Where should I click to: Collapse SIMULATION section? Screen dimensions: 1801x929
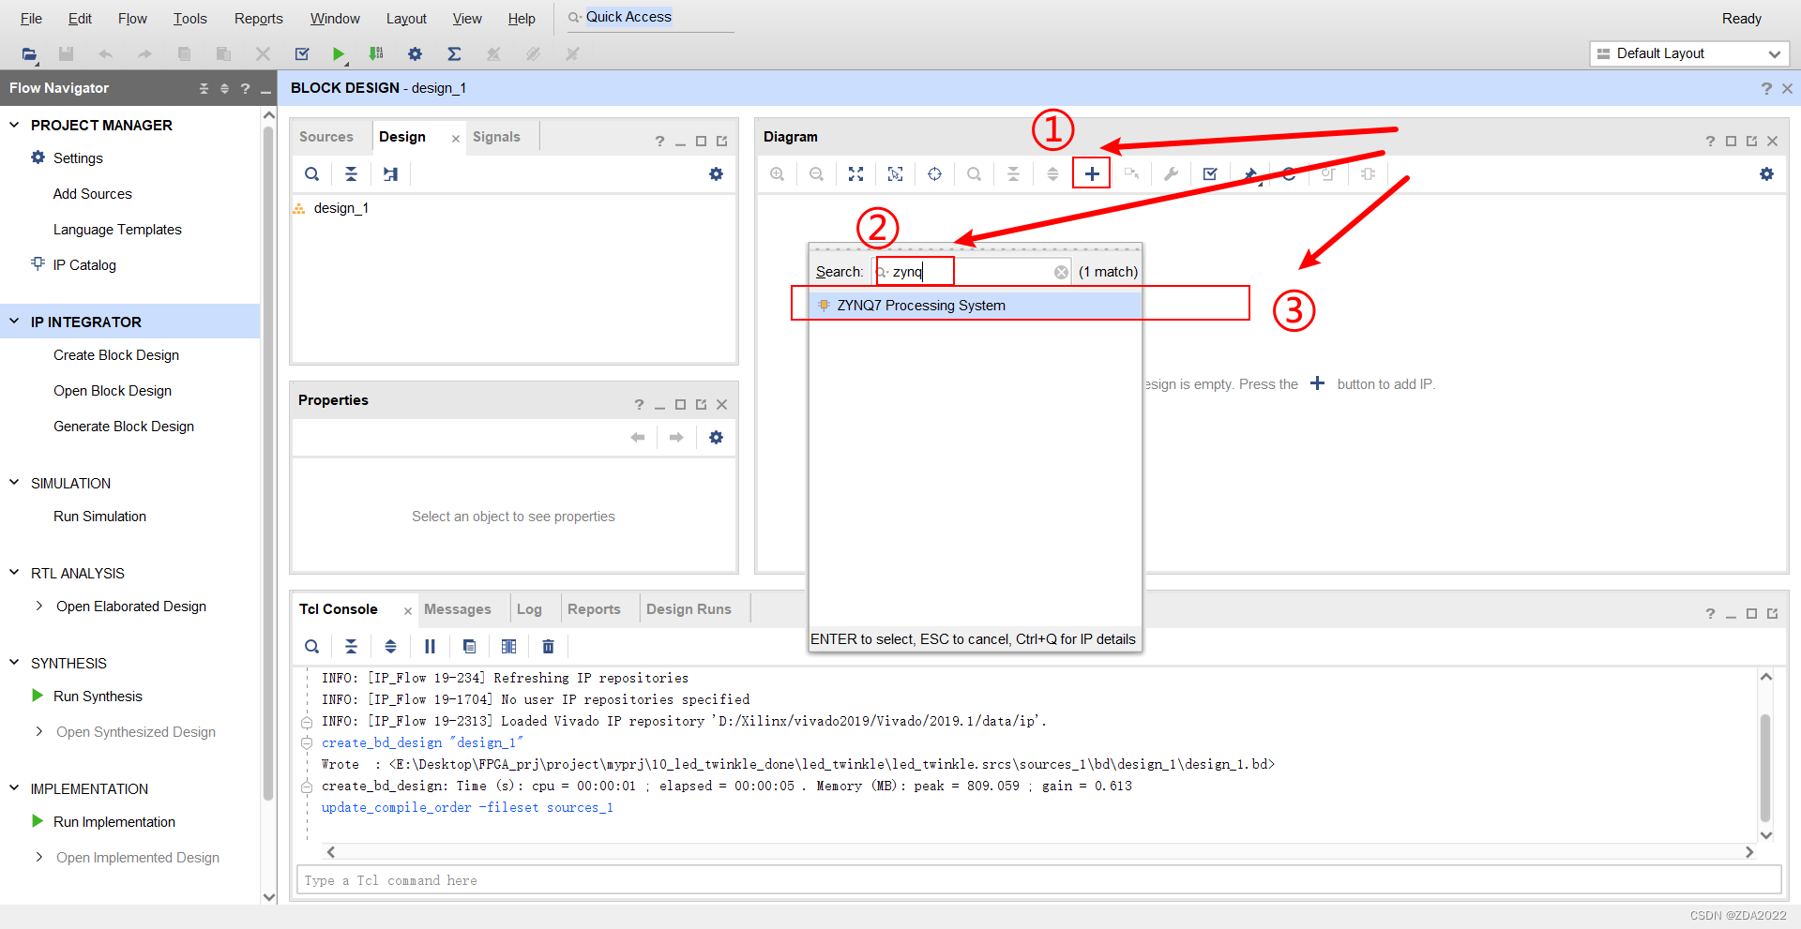pyautogui.click(x=14, y=483)
